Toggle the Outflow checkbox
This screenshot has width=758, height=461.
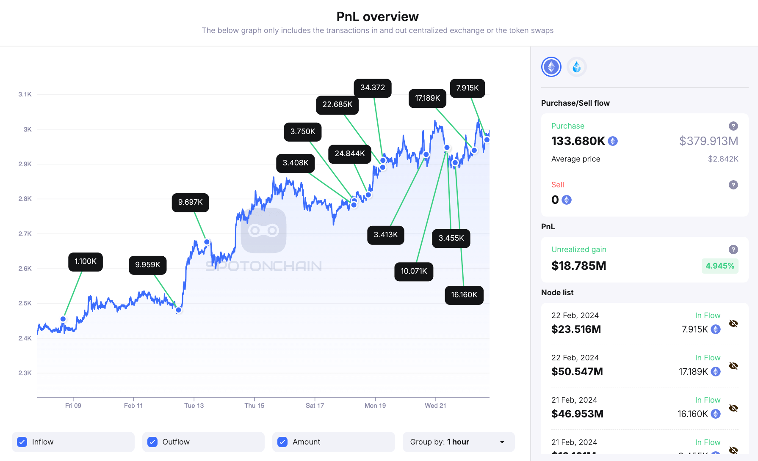click(x=152, y=442)
